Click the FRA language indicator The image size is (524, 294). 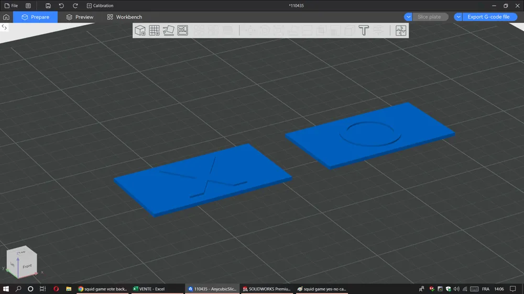(x=486, y=289)
